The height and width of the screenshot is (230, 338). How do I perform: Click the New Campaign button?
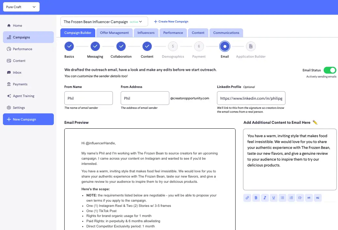tap(28, 119)
